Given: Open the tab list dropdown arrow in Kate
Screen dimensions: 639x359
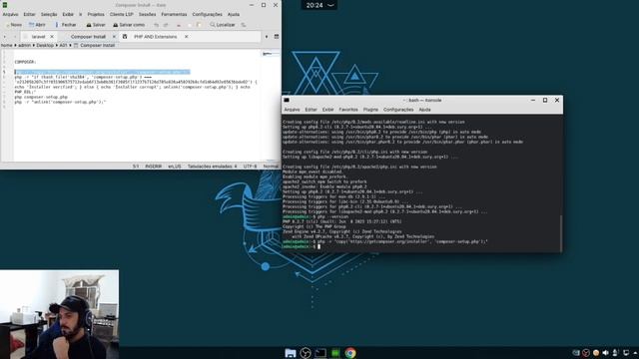Looking at the screenshot, I should click(267, 37).
